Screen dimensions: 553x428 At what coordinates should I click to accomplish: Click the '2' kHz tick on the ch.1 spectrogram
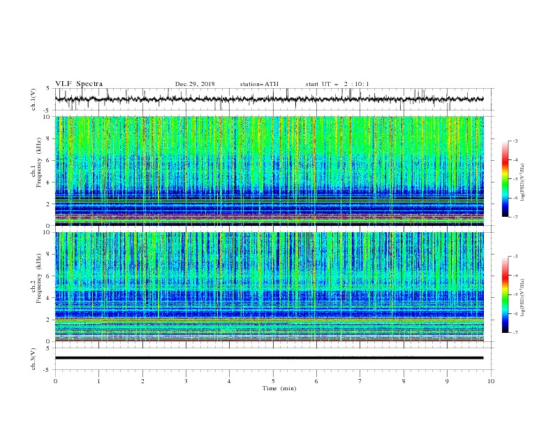tap(49, 204)
